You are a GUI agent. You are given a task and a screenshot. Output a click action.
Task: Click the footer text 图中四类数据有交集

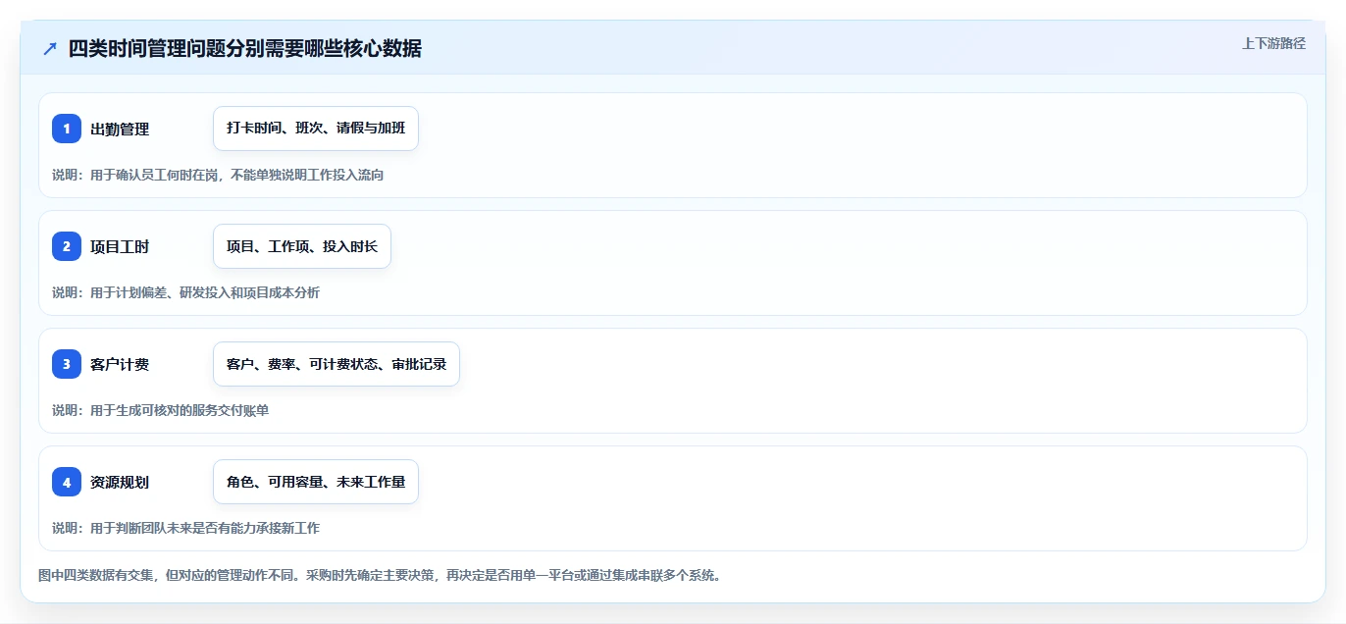(96, 575)
